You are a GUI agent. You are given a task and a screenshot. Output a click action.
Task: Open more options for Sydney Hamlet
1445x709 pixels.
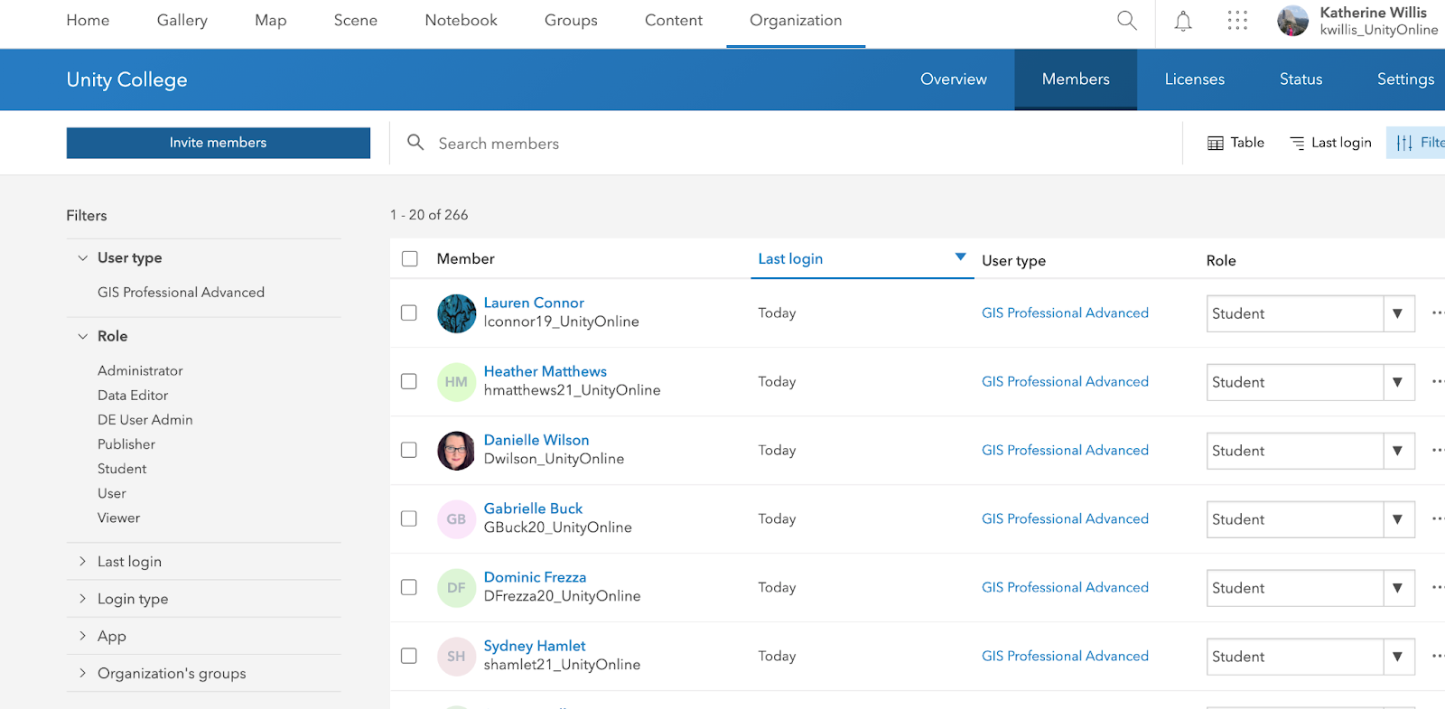(x=1438, y=656)
